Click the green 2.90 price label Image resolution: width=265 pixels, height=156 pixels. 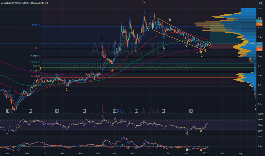point(260,21)
